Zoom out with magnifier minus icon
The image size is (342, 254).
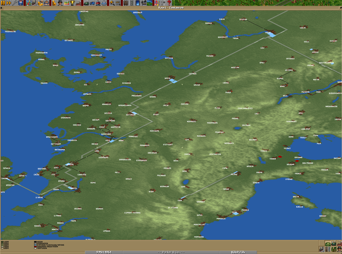tap(118, 3)
